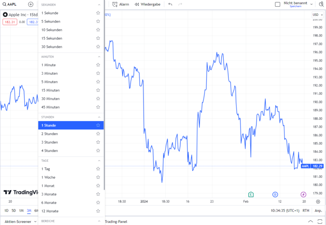
Task: Collapse the MINUTEN section
Action: point(99,57)
